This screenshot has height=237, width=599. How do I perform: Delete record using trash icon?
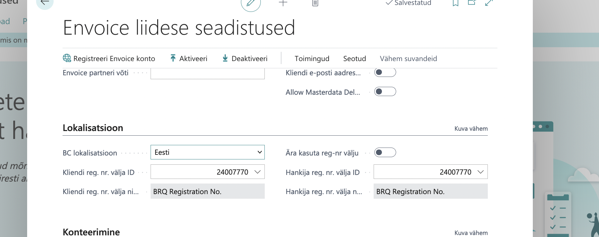(315, 3)
